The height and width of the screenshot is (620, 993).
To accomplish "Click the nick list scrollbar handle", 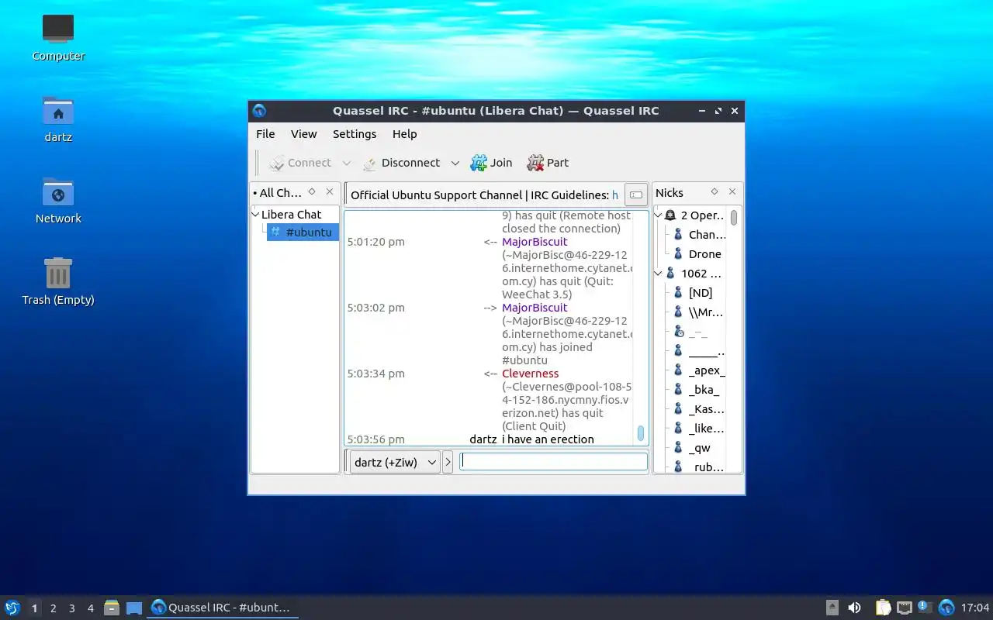I will point(734,218).
